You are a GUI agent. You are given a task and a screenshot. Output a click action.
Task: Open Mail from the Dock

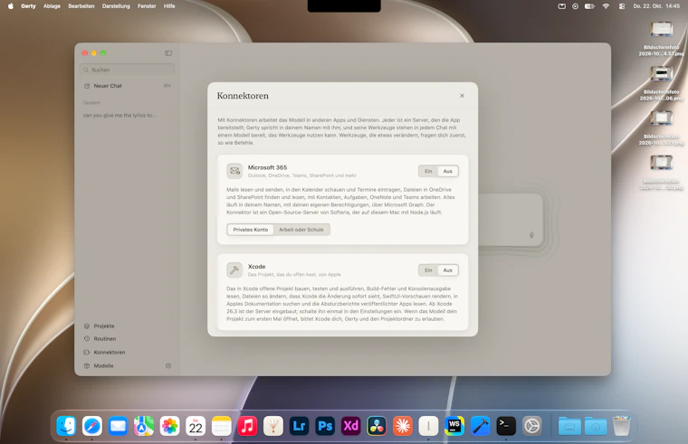pyautogui.click(x=118, y=426)
